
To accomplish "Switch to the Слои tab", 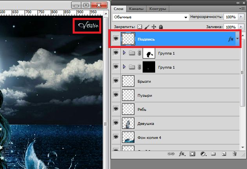I will pyautogui.click(x=118, y=9).
